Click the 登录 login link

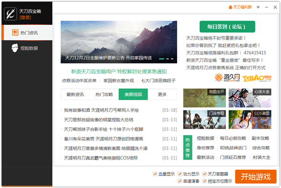click(25, 17)
